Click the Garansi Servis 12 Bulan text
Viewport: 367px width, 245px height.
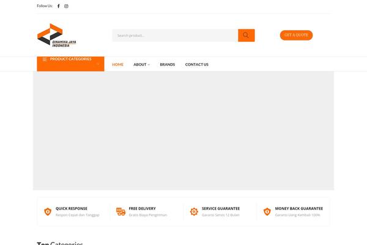coord(221,215)
